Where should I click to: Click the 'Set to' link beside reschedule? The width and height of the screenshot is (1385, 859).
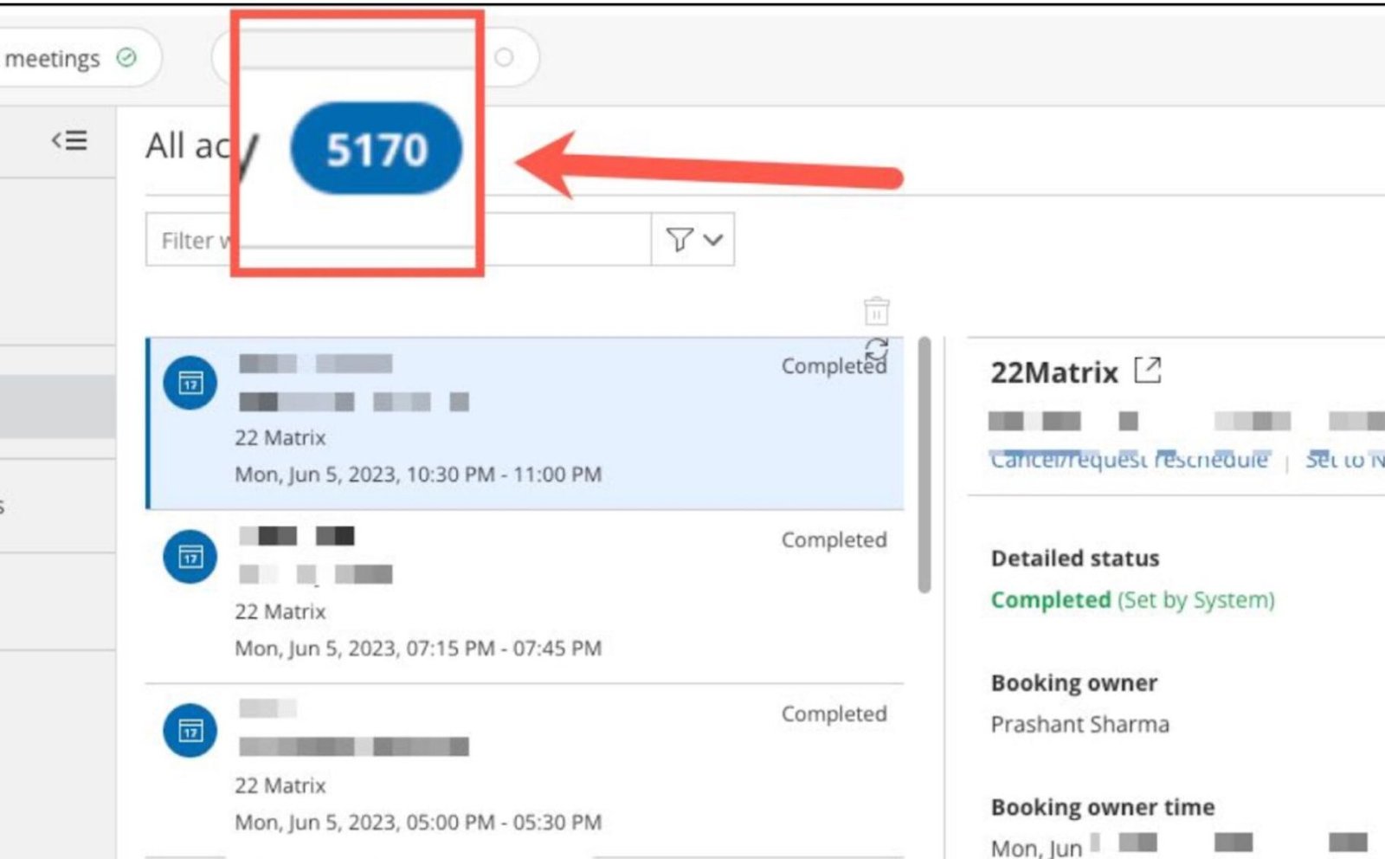pyautogui.click(x=1343, y=460)
